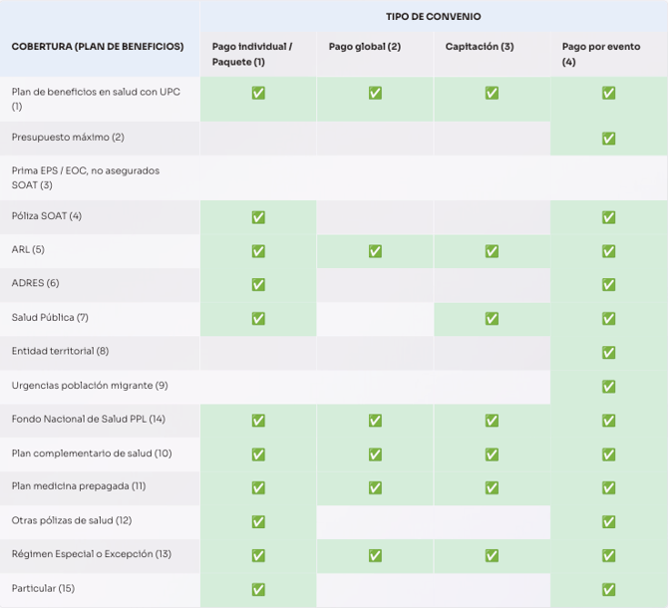Click the Salud Pública Capitación checkmark
The width and height of the screenshot is (668, 608).
(492, 319)
